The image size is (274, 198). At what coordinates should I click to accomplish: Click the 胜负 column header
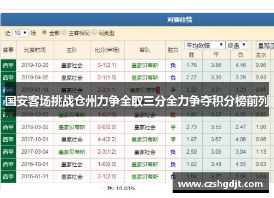coord(173,50)
